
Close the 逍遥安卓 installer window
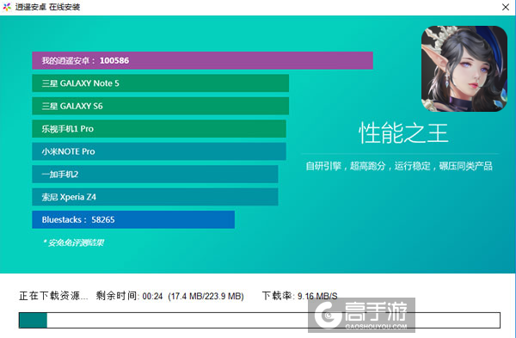506,7
